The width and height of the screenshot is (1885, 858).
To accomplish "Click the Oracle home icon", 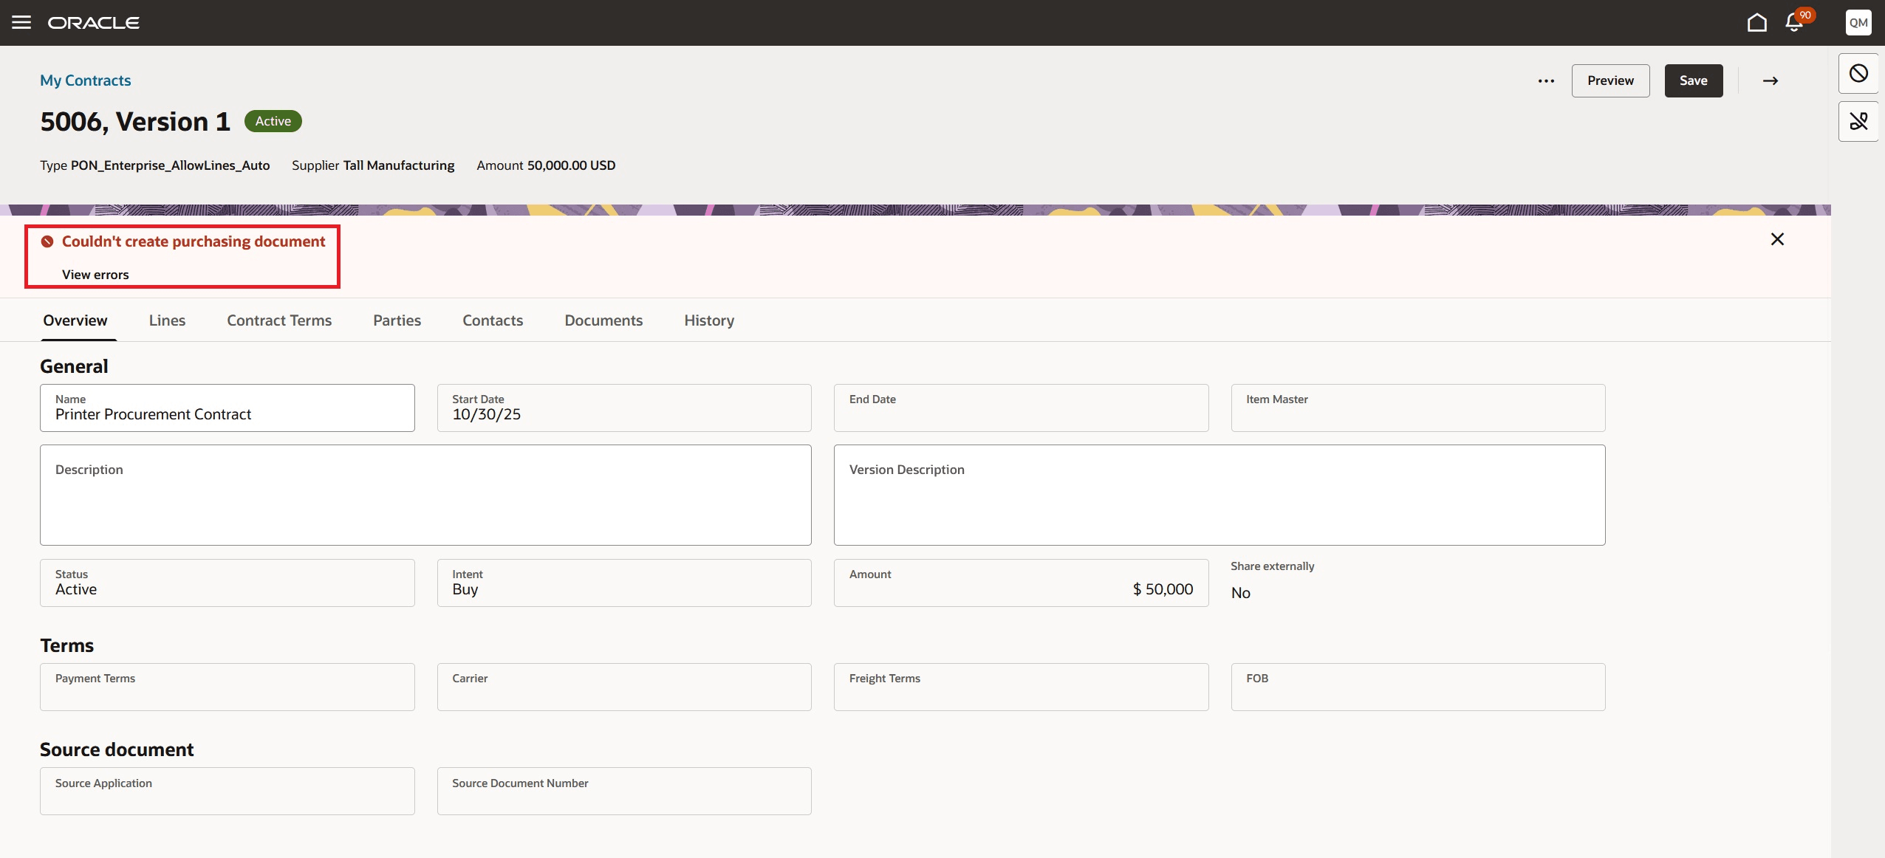I will (1756, 22).
